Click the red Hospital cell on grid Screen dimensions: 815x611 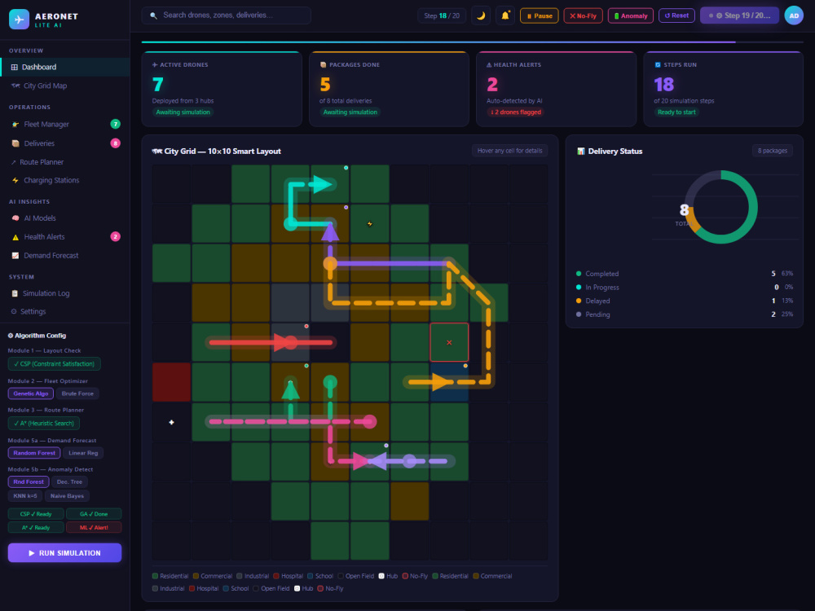click(x=171, y=382)
